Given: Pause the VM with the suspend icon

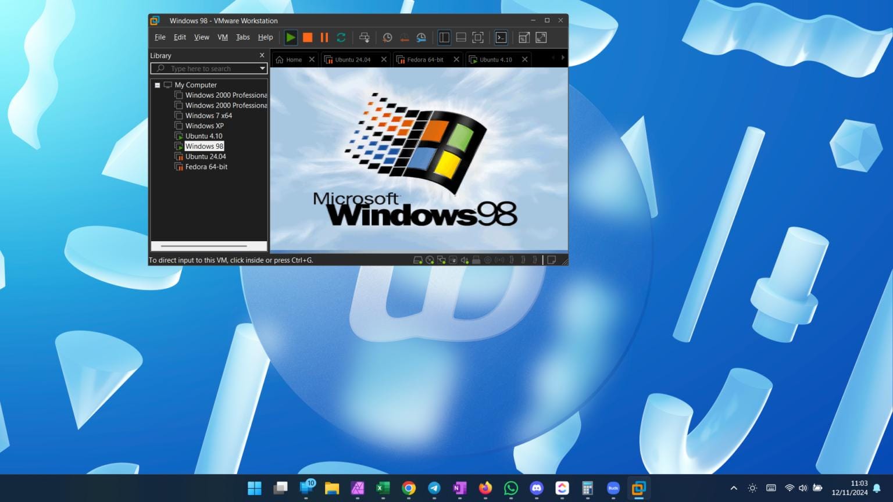Looking at the screenshot, I should coord(324,38).
